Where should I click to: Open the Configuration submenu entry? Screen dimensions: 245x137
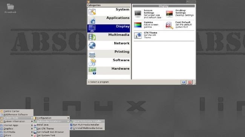tap(52, 118)
